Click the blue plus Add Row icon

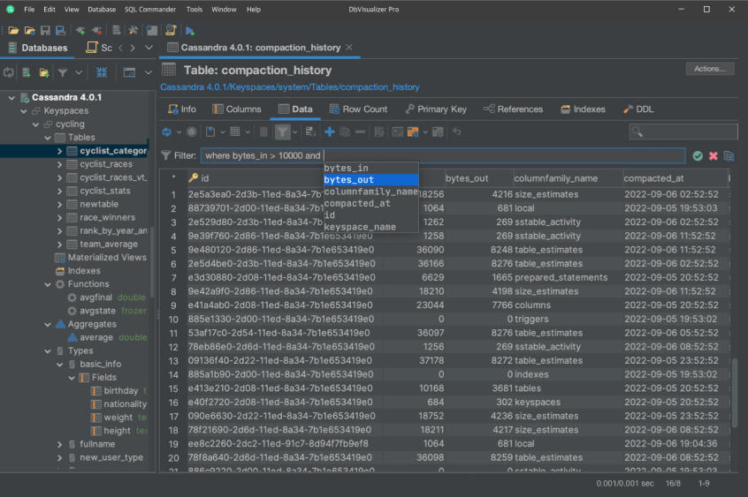click(x=329, y=132)
